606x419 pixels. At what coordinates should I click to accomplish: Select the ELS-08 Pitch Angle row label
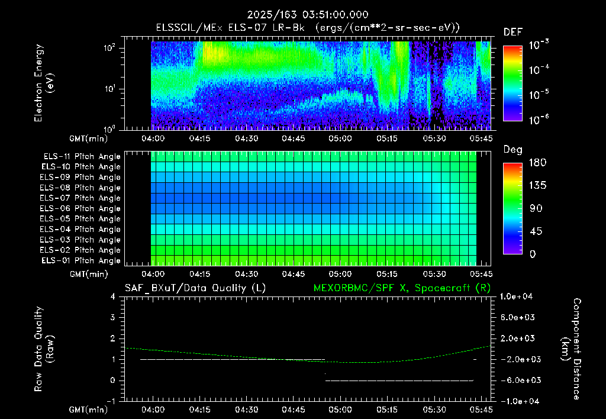point(80,188)
